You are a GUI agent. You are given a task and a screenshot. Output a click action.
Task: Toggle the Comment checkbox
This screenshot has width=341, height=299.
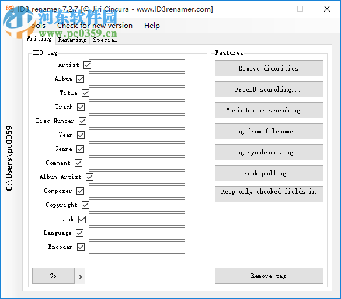click(78, 163)
